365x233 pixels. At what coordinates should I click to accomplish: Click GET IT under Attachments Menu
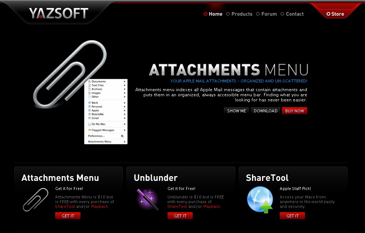point(68,216)
